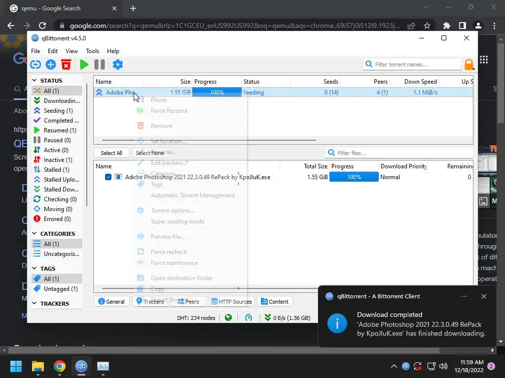Switch to the Peers tab
The height and width of the screenshot is (378, 505).
[x=188, y=302]
